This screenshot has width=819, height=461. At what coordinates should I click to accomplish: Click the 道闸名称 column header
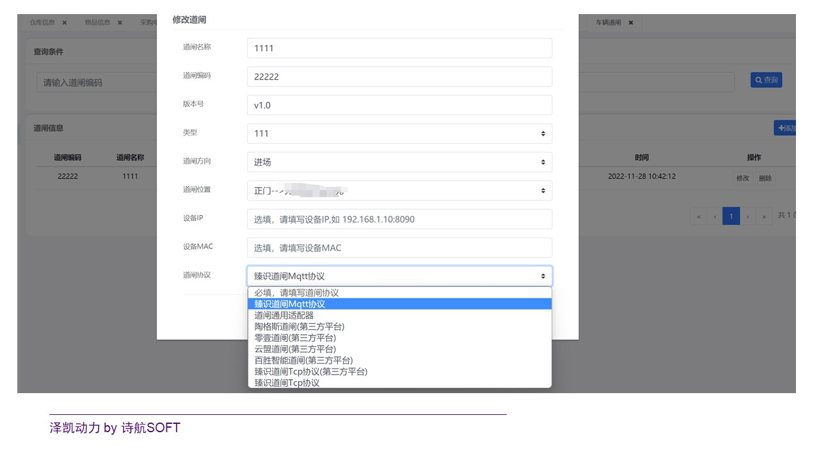coord(130,158)
